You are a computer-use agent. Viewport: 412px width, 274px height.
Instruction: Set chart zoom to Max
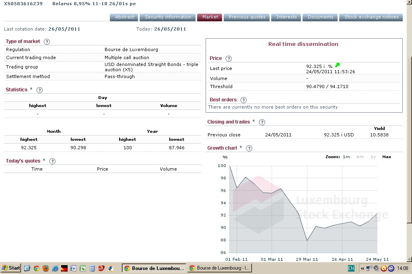coord(387,157)
